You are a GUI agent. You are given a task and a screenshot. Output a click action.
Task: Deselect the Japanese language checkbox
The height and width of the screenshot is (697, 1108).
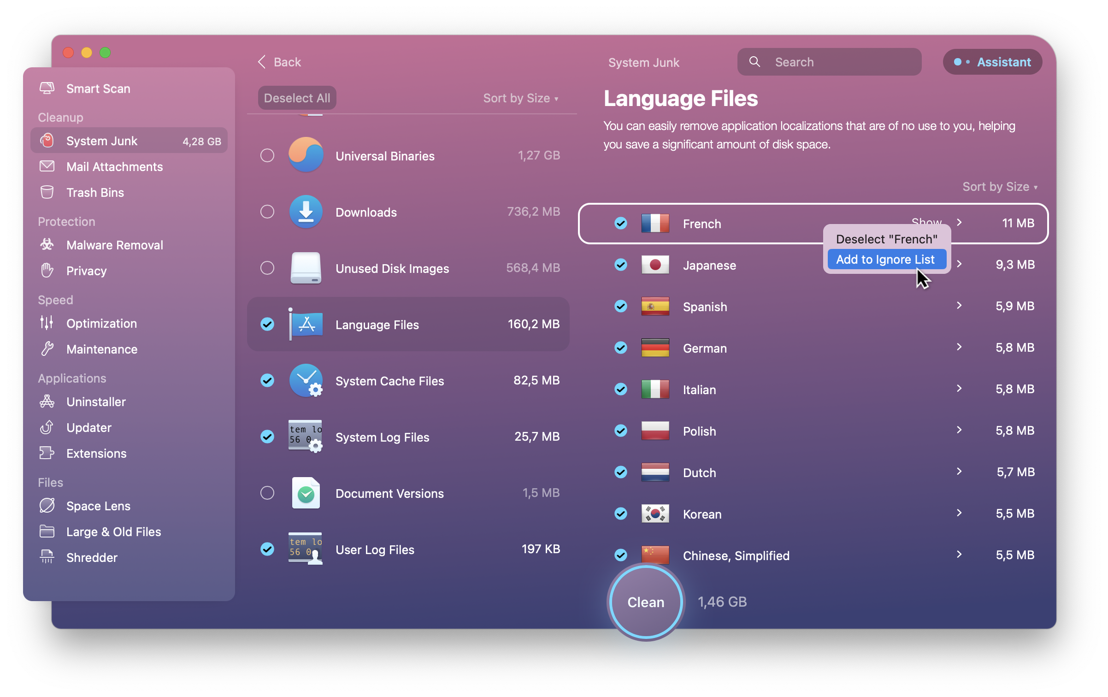619,265
